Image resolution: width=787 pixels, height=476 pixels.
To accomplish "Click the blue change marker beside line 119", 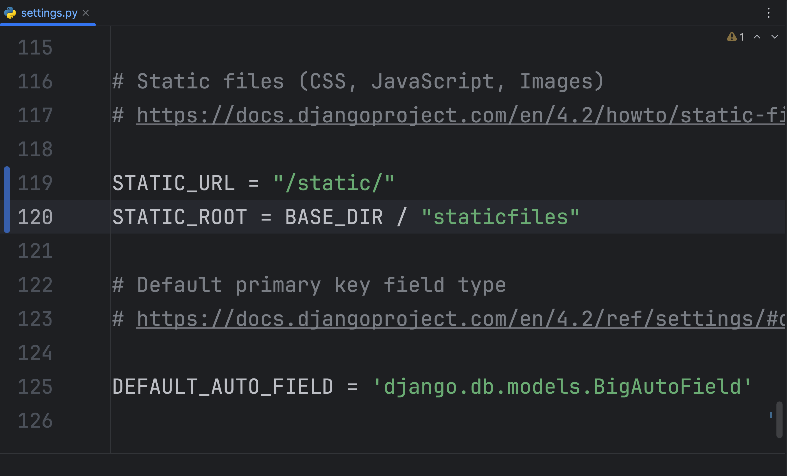I will (x=7, y=183).
